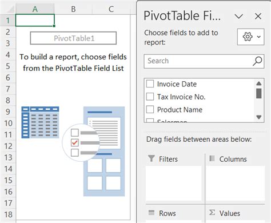271x223 pixels.
Task: Select row 1 header
Action: pos(7,21)
